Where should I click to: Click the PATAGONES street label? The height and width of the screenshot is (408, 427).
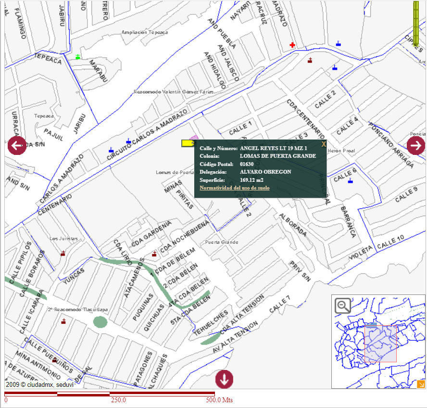tap(143, 369)
